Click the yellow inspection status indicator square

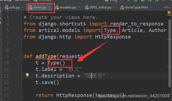point(169,12)
